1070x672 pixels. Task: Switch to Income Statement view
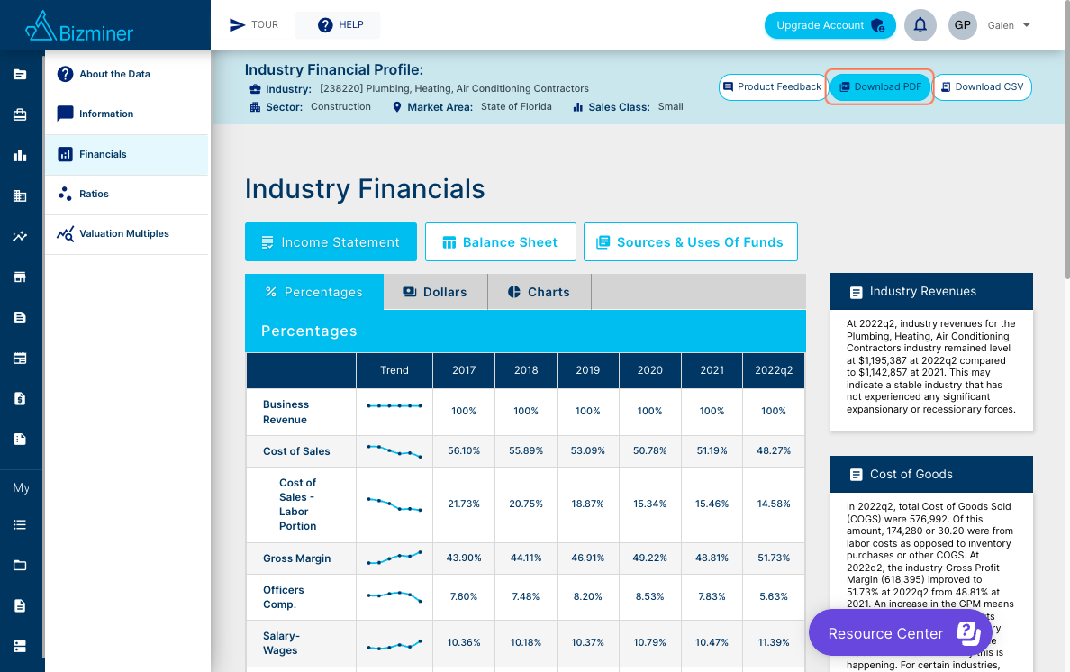331,241
